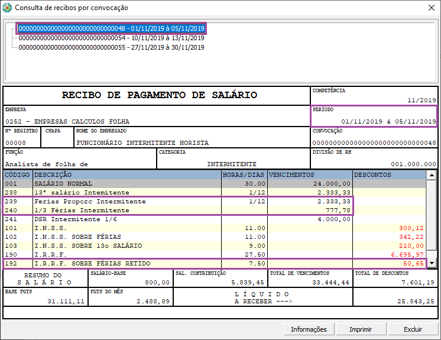The image size is (441, 340).
Task: Click the RECIBO DE PAGAMENTO DE SALÁRIO title
Action: (160, 95)
